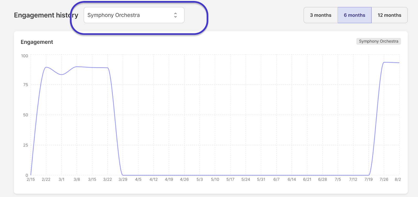Image resolution: width=418 pixels, height=197 pixels.
Task: Show the 12 months range
Action: tap(389, 15)
